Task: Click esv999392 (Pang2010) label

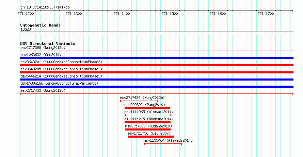Action: point(145,105)
